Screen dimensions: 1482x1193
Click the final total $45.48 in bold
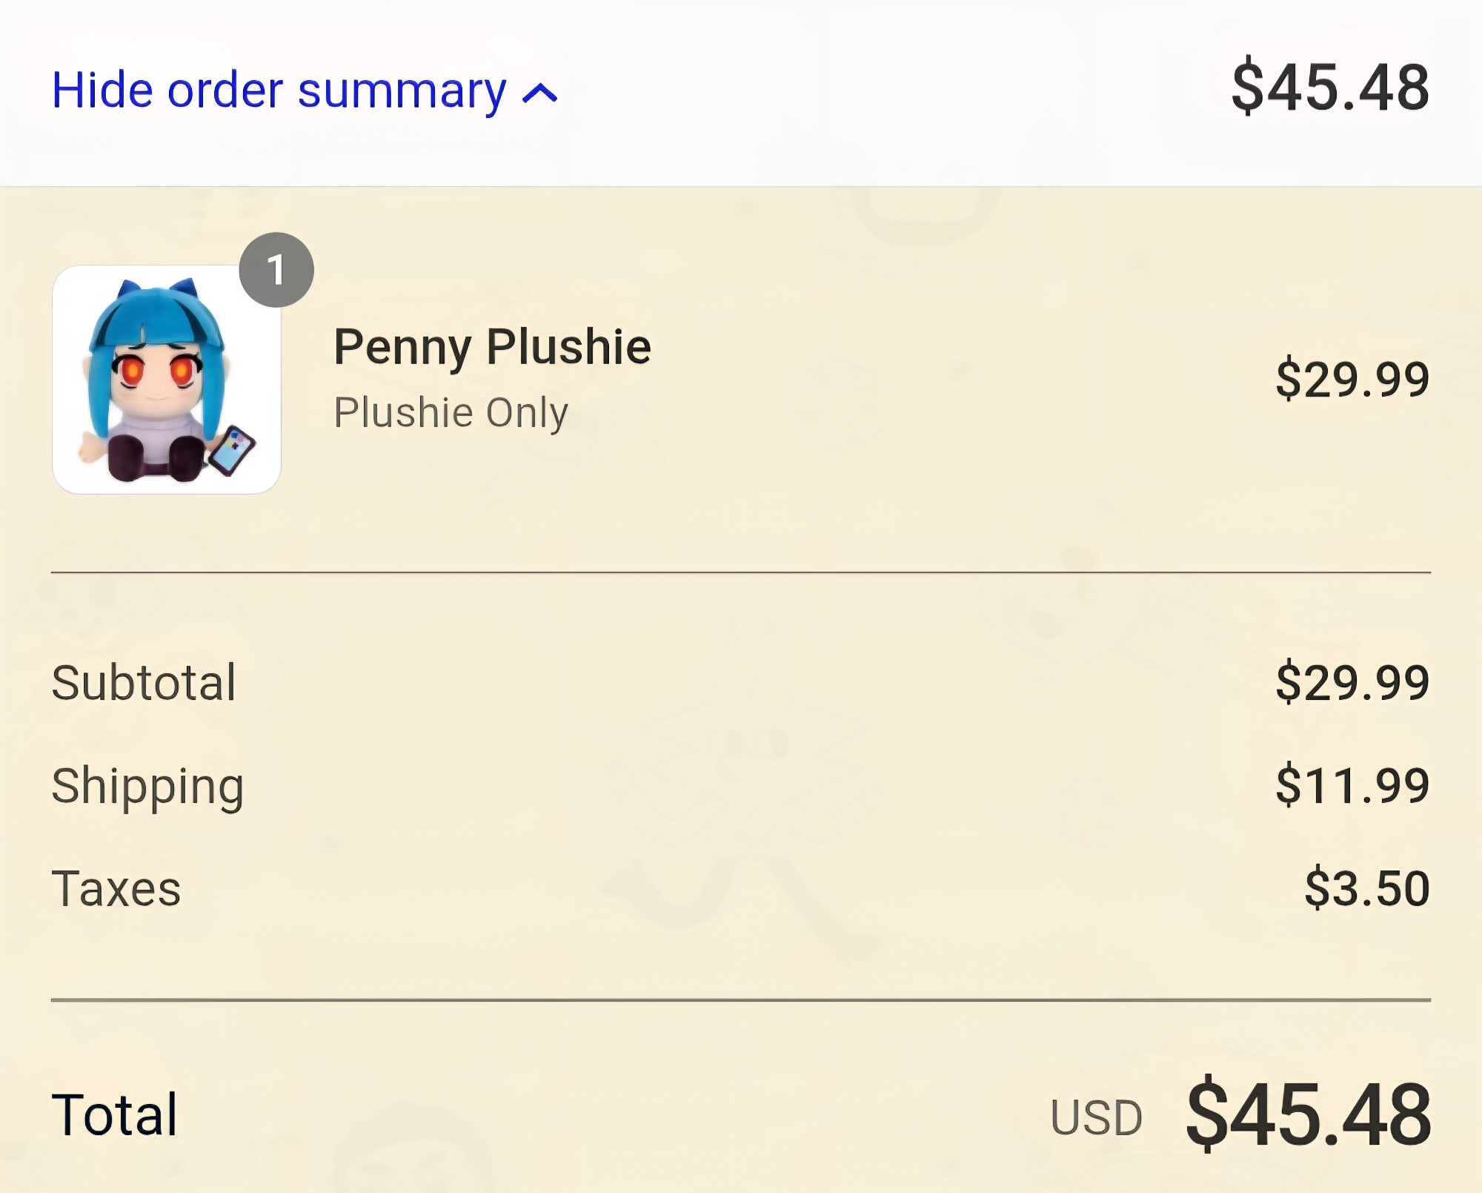[1309, 1115]
